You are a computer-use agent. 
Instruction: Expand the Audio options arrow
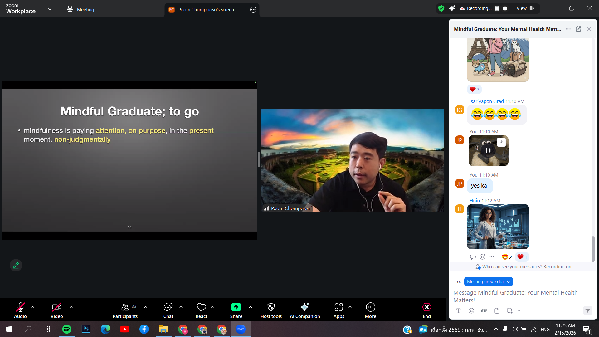tap(33, 307)
